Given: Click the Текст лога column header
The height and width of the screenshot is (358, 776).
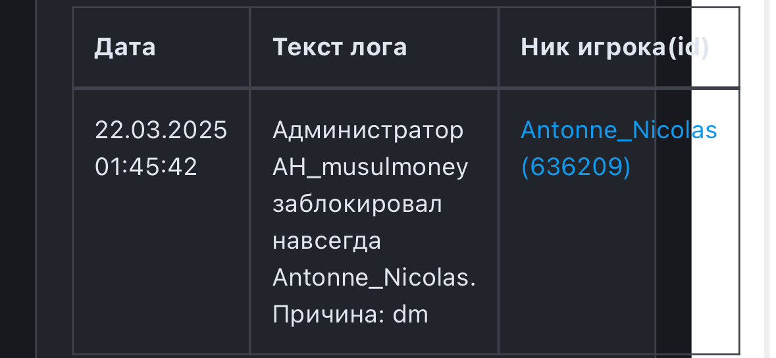Looking at the screenshot, I should pyautogui.click(x=340, y=47).
